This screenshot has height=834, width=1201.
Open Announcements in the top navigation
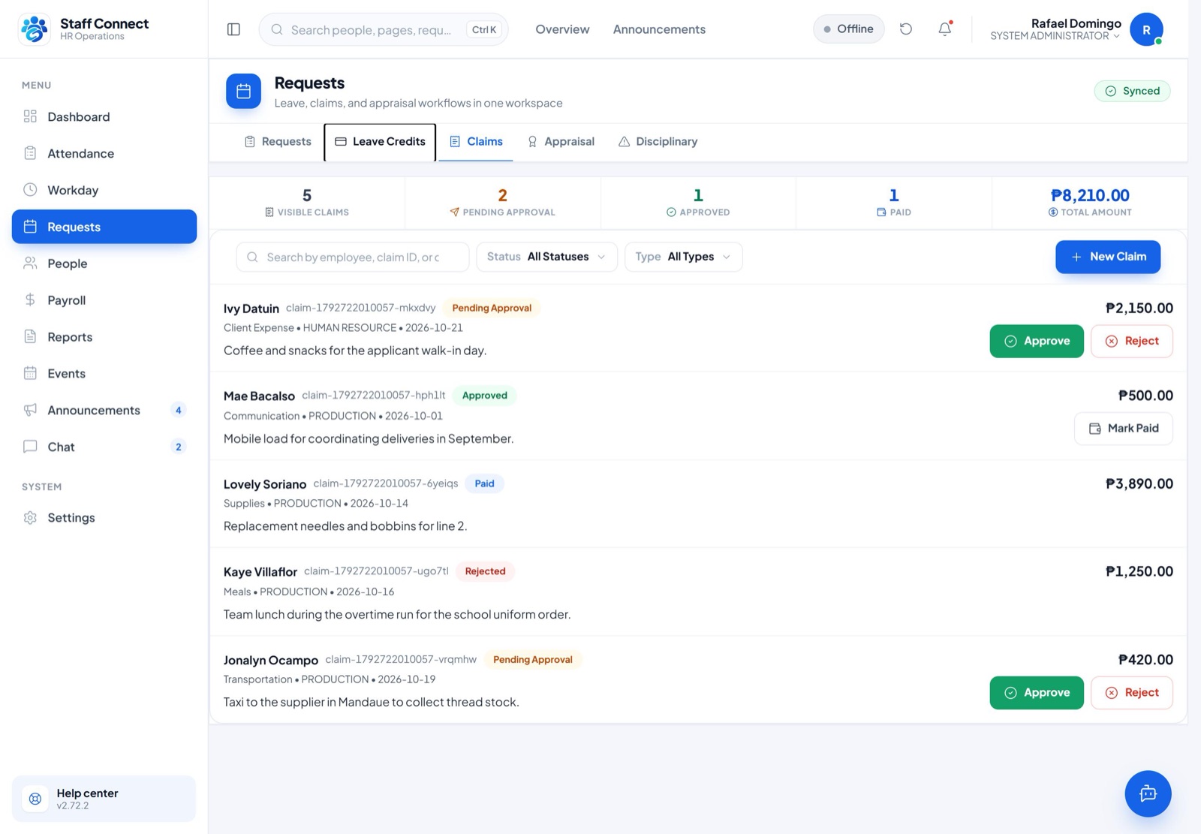point(659,29)
